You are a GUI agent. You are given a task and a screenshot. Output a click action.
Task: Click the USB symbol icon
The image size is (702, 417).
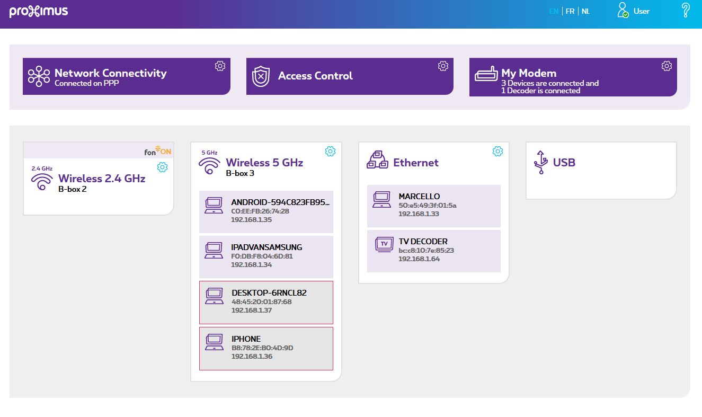[x=540, y=162]
